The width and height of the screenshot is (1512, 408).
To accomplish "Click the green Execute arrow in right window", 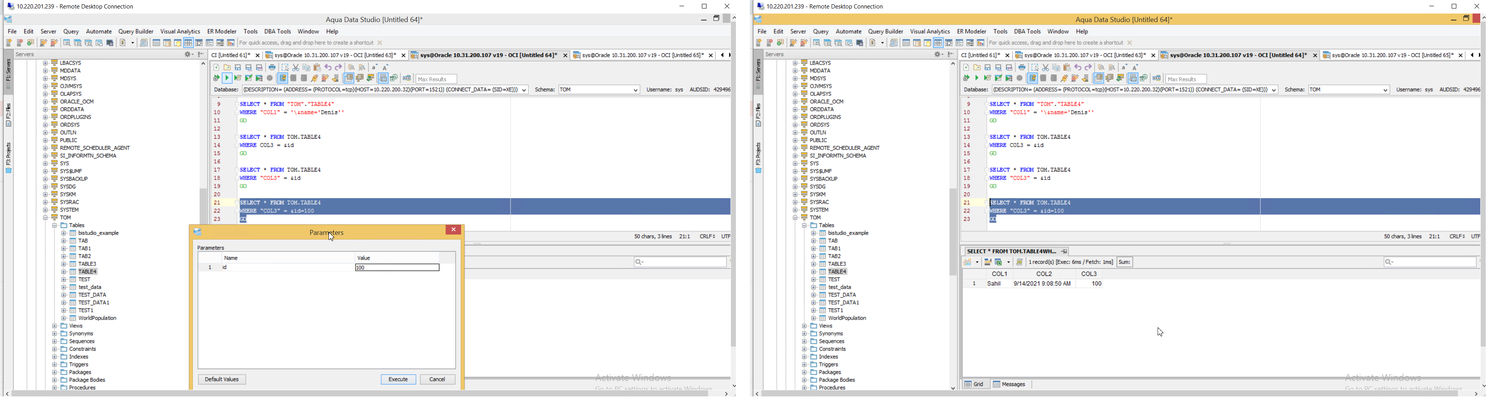I will pyautogui.click(x=977, y=78).
